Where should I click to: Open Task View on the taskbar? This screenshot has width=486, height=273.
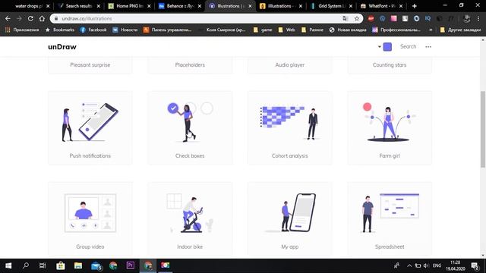coord(43,265)
